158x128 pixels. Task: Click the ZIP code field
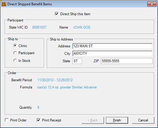tap(127, 61)
